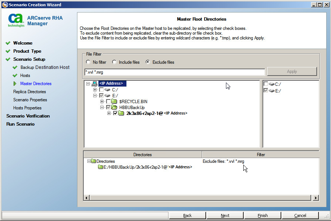Click the $RECYCLE.BIN folder icon
The width and height of the screenshot is (331, 221).
[114, 102]
